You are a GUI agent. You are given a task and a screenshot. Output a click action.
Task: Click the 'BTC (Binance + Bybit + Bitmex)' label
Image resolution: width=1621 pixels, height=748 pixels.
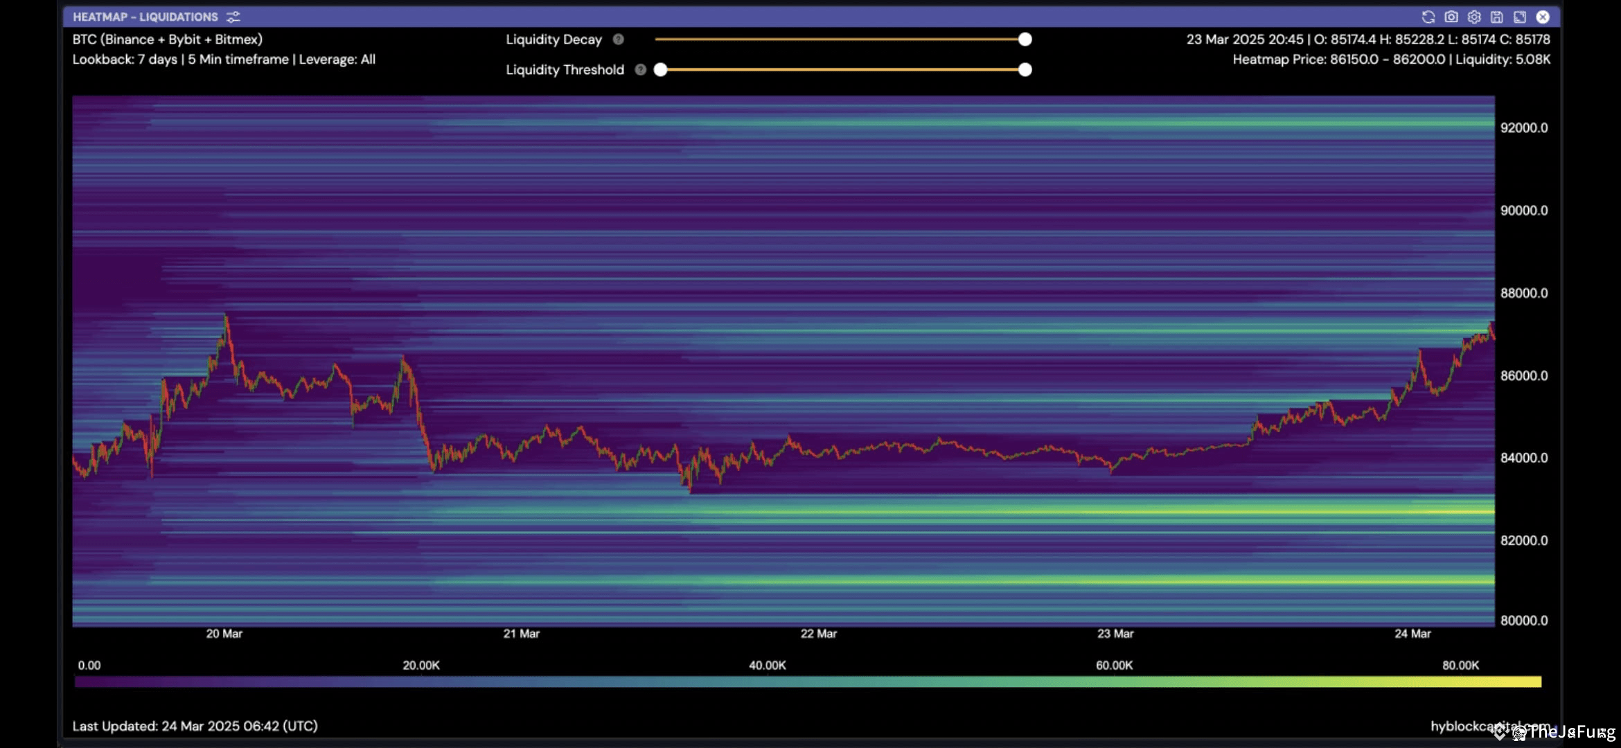pyautogui.click(x=168, y=39)
